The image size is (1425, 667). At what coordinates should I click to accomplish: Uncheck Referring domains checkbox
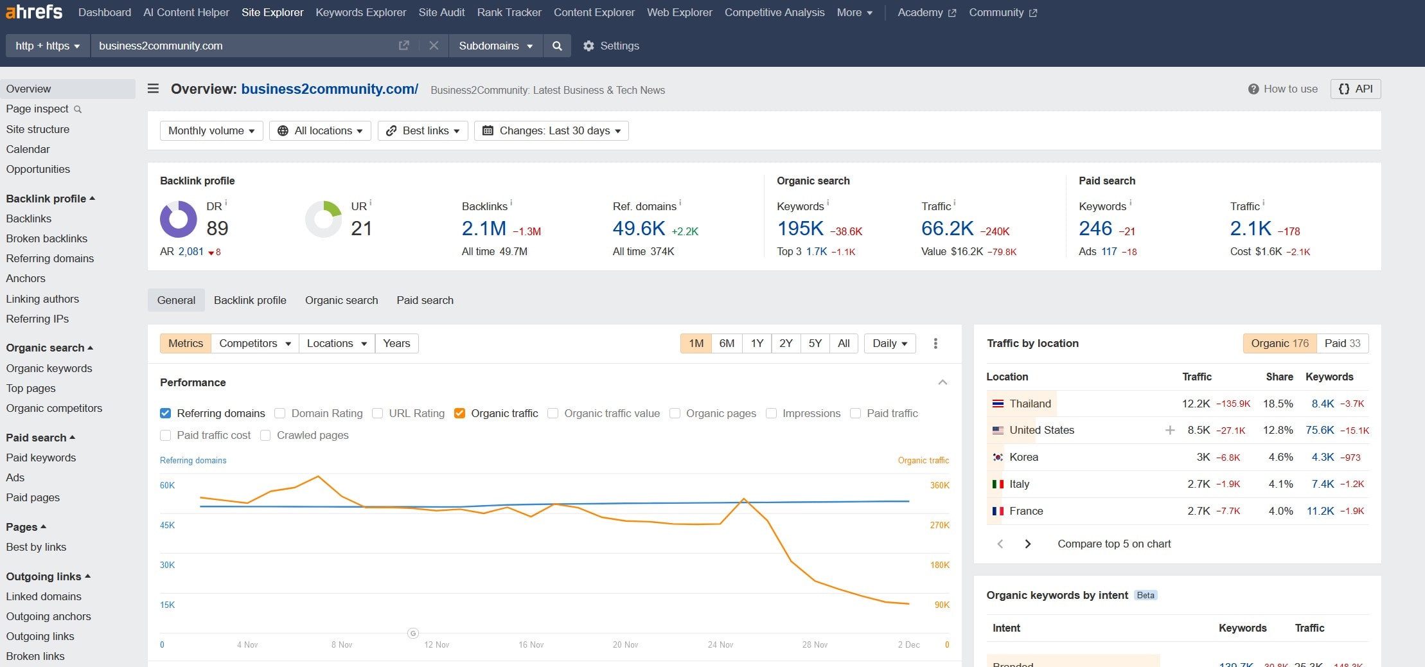click(x=165, y=413)
